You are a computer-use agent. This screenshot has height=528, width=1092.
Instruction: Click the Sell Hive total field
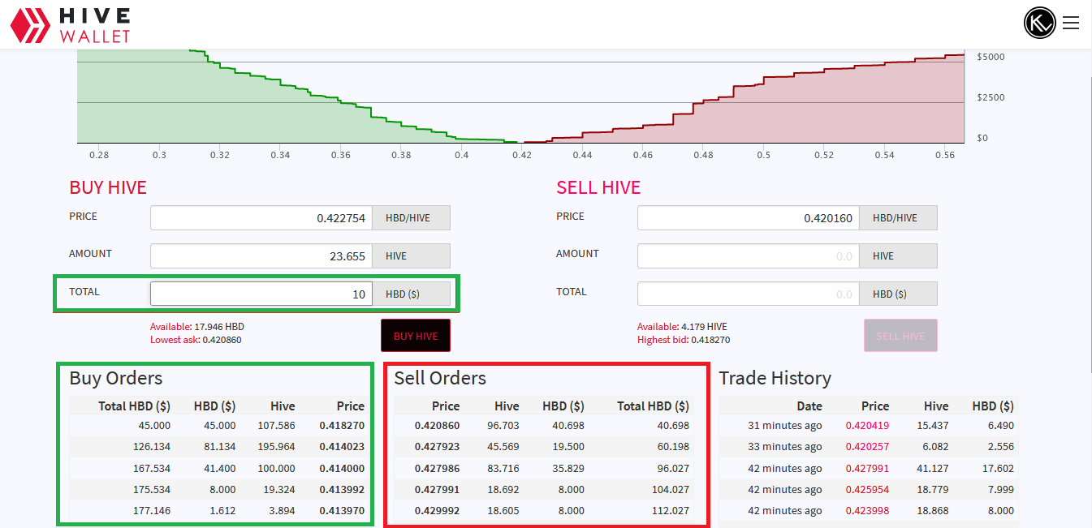pos(748,294)
